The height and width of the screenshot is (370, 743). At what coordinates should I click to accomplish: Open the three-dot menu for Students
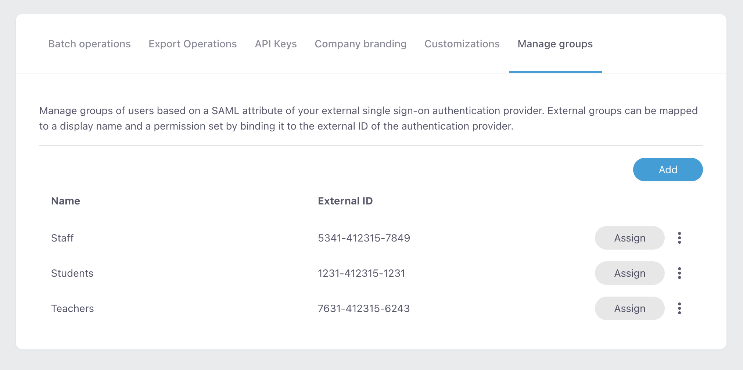tap(679, 273)
